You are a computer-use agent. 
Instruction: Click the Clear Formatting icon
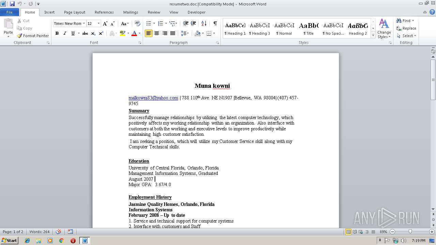(138, 23)
